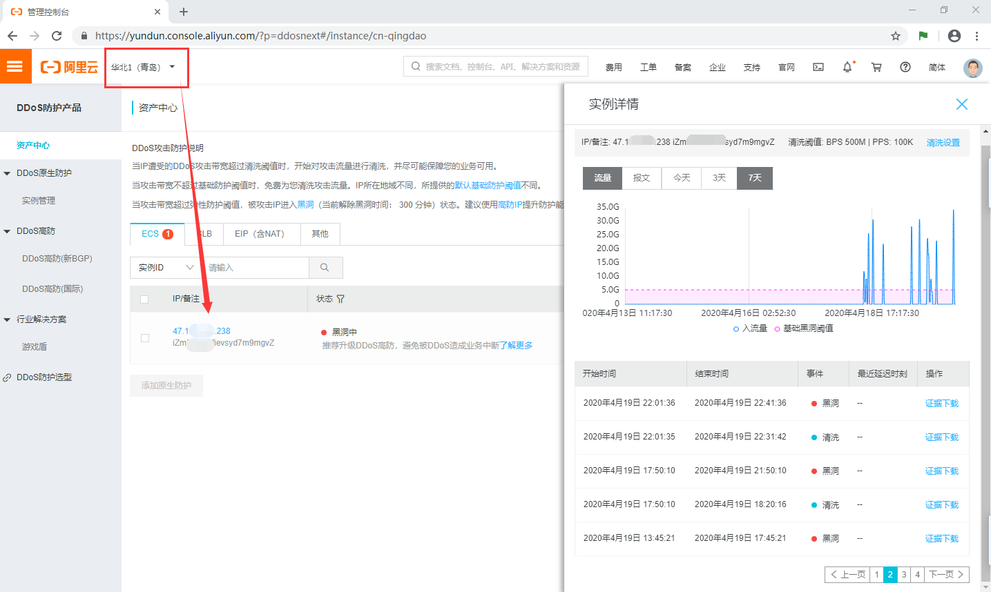The image size is (991, 592).
Task: Click the link icon beside DDoS防护选型
Action: [7, 377]
